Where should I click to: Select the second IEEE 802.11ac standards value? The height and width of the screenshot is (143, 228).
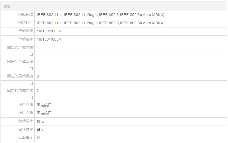pos(101,23)
